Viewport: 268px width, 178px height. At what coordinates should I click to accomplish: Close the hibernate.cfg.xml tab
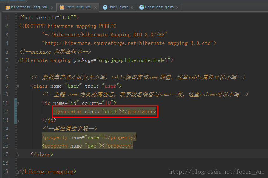point(52,8)
